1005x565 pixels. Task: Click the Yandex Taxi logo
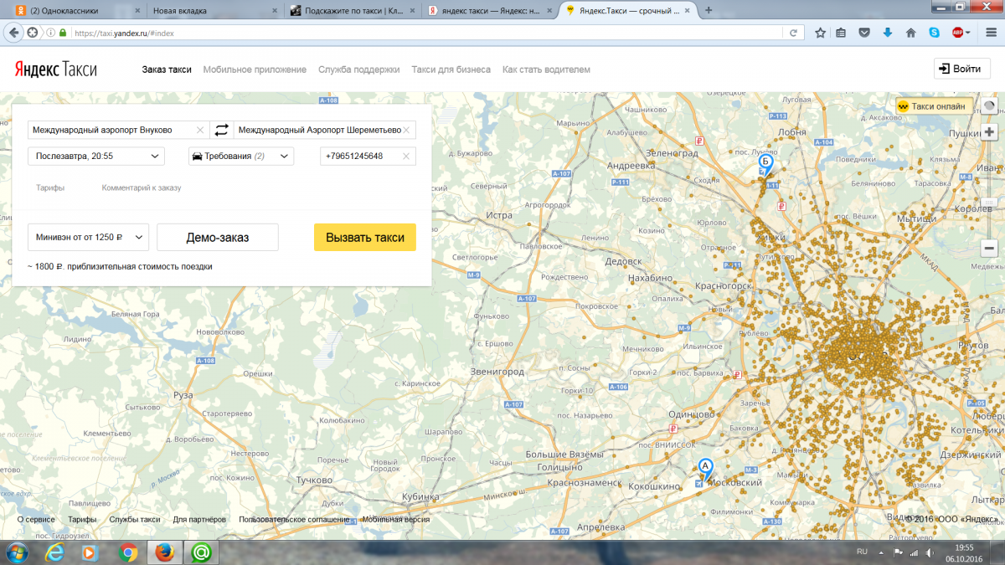tap(55, 69)
